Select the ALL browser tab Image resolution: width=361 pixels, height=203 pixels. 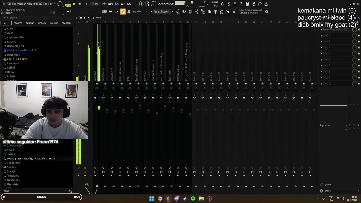6,23
